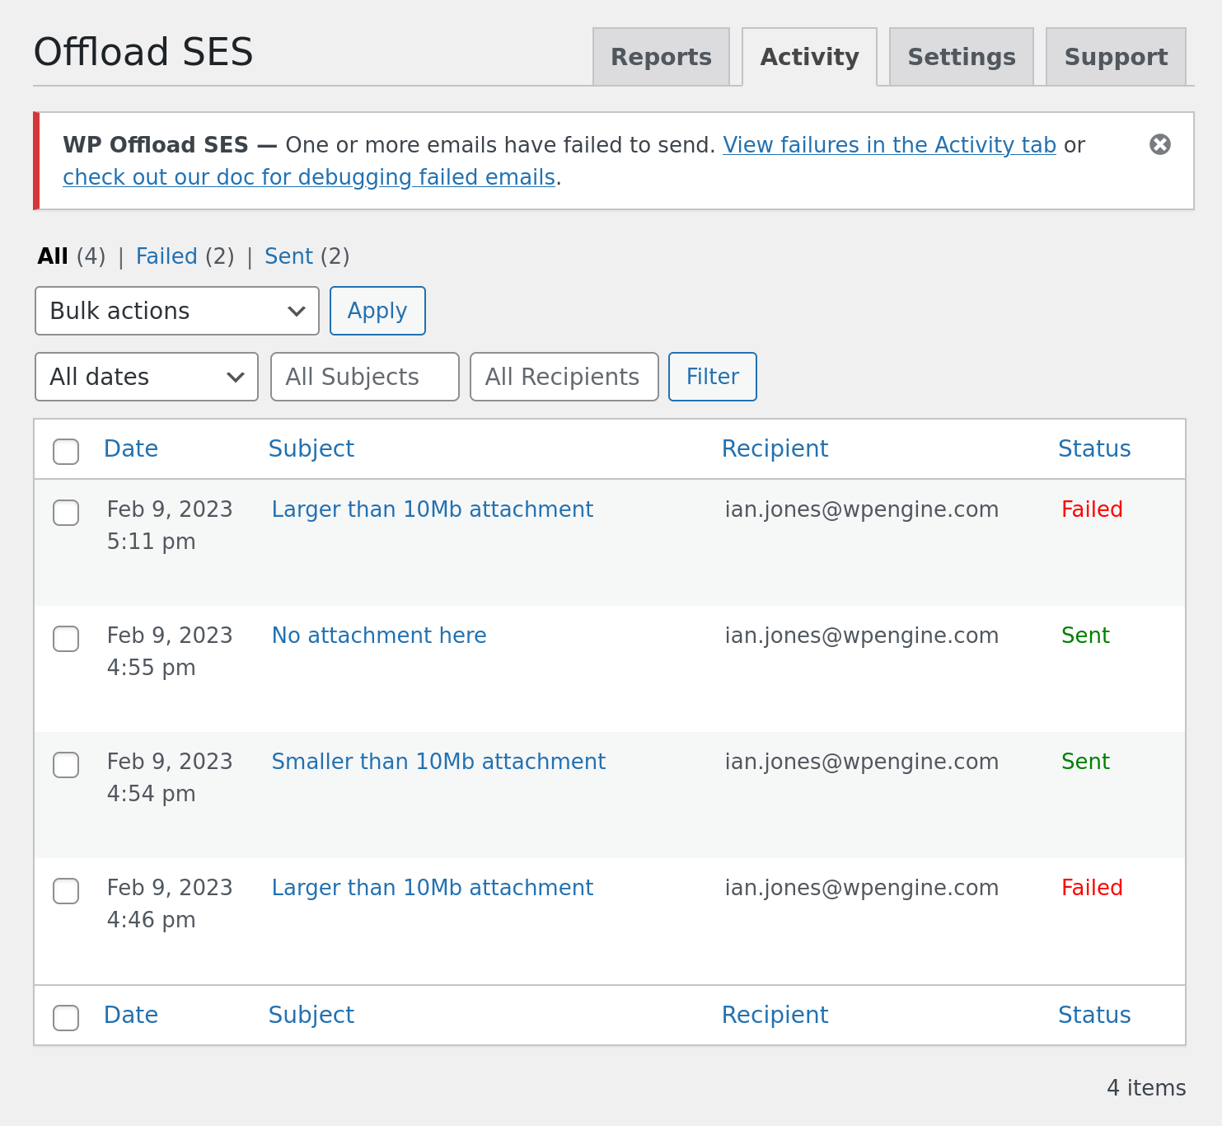Filter list to Sent emails
Screen dimensions: 1222x1126
click(288, 256)
